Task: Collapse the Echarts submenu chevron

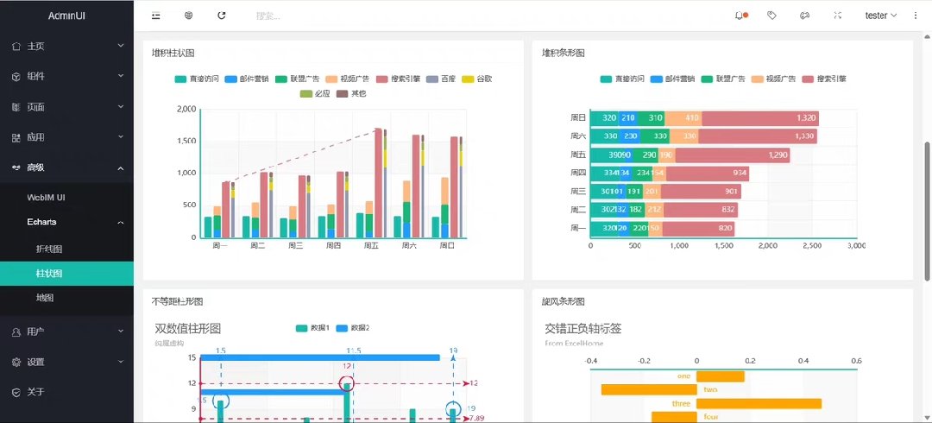Action: (x=121, y=223)
